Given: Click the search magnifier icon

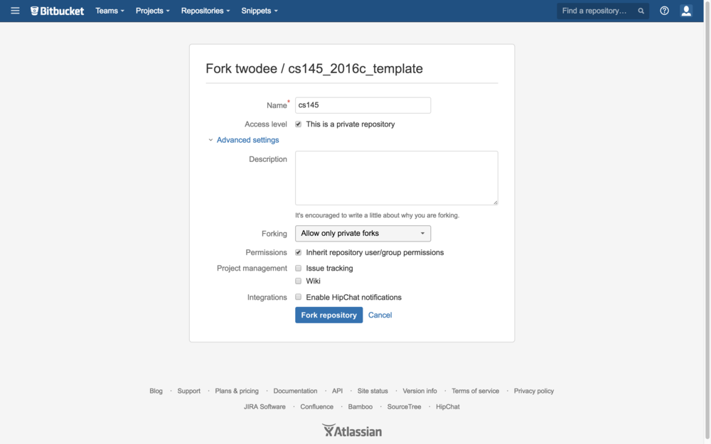Looking at the screenshot, I should point(641,11).
